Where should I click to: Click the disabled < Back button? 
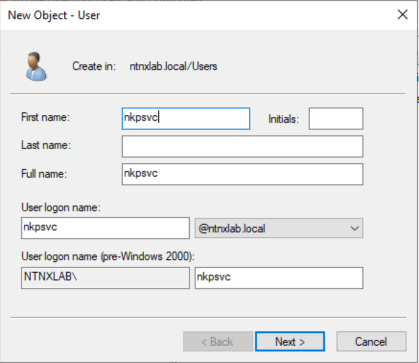coord(217,341)
